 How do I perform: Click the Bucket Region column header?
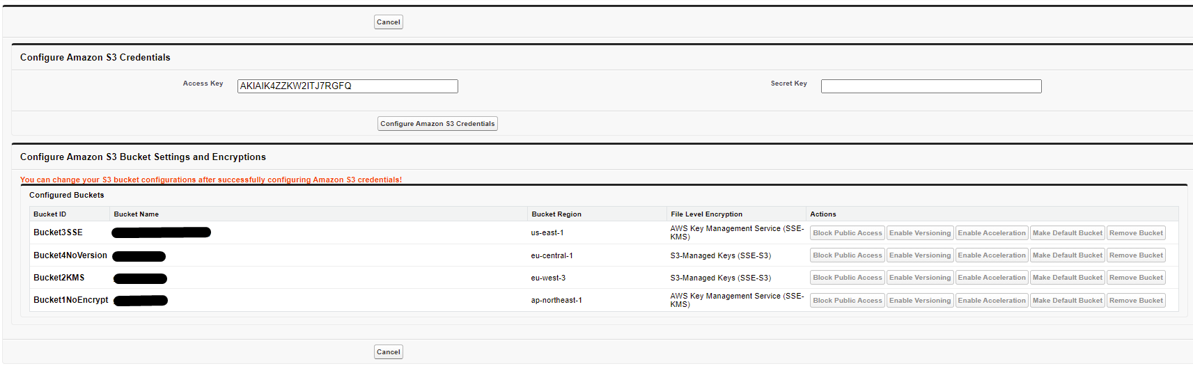tap(556, 214)
